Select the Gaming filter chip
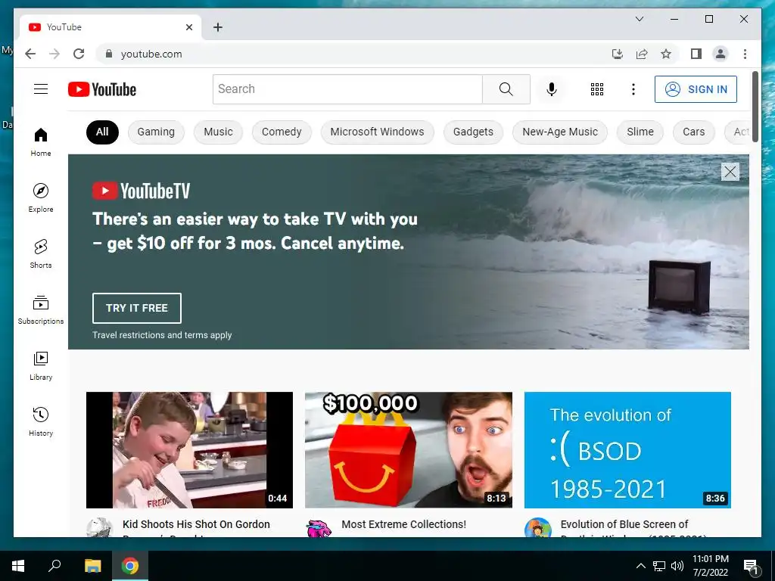The height and width of the screenshot is (581, 775). (156, 132)
